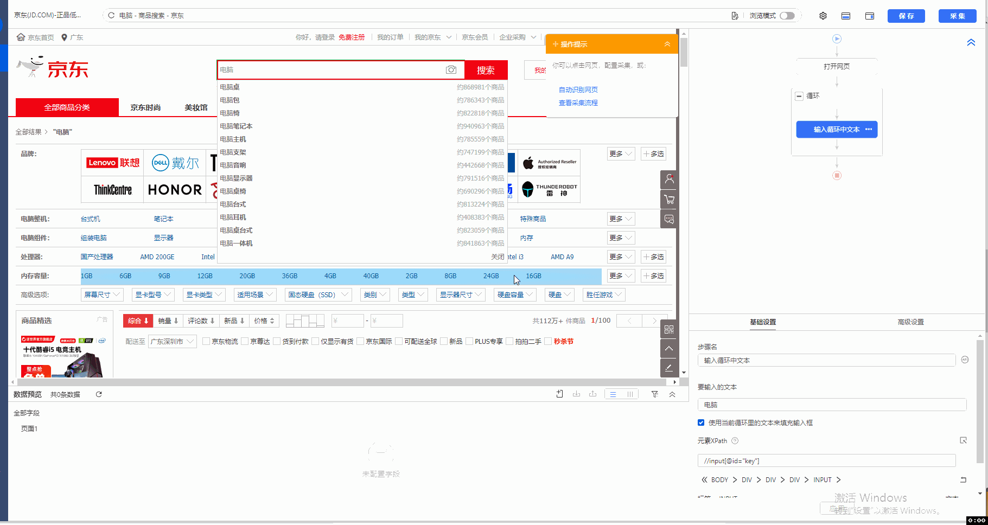Screen dimensions: 988x525
Task: Check the 京东物流 filter checkbox
Action: pos(206,341)
